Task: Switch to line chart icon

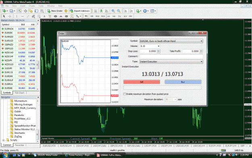Action: tap(107, 11)
